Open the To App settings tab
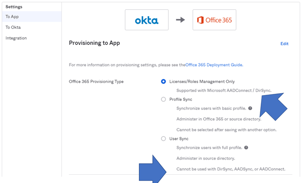The width and height of the screenshot is (306, 183). tap(12, 17)
